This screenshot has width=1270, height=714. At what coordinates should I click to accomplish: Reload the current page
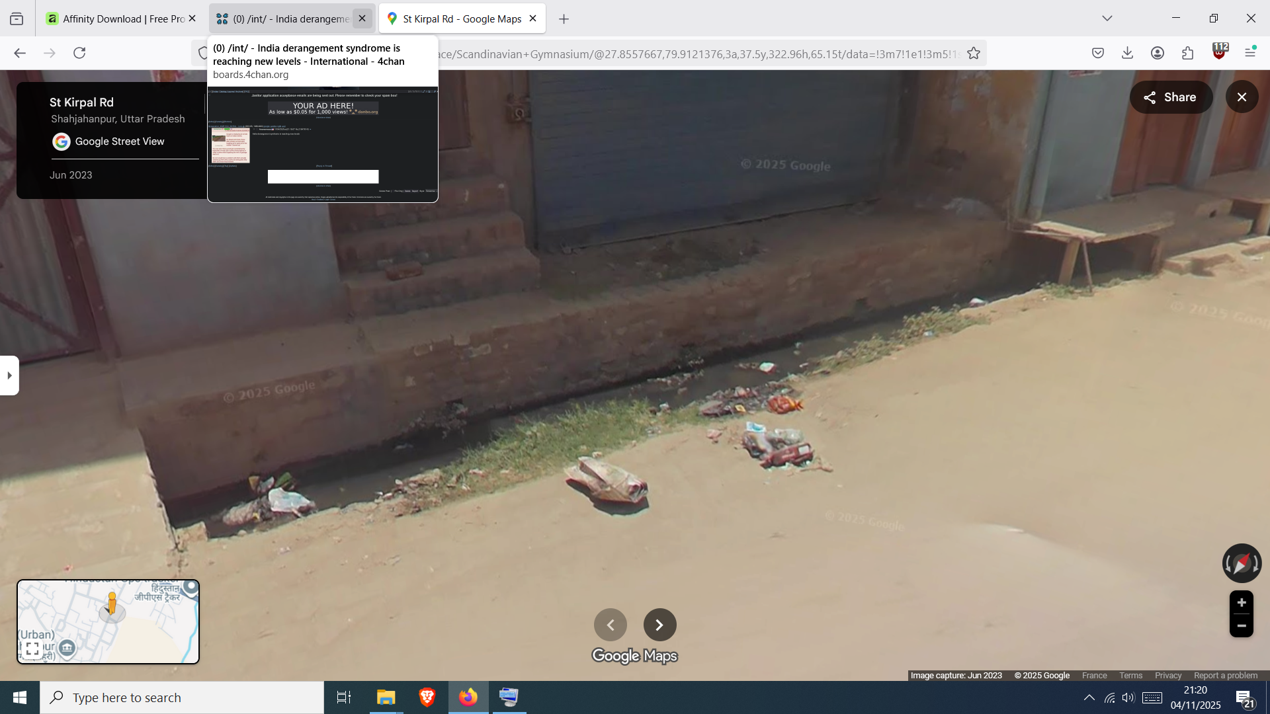[79, 53]
